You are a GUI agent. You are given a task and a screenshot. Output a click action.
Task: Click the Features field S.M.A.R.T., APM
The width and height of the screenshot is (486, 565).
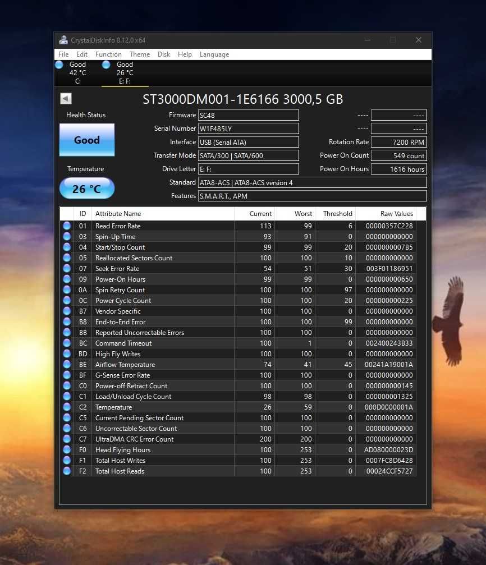(312, 196)
